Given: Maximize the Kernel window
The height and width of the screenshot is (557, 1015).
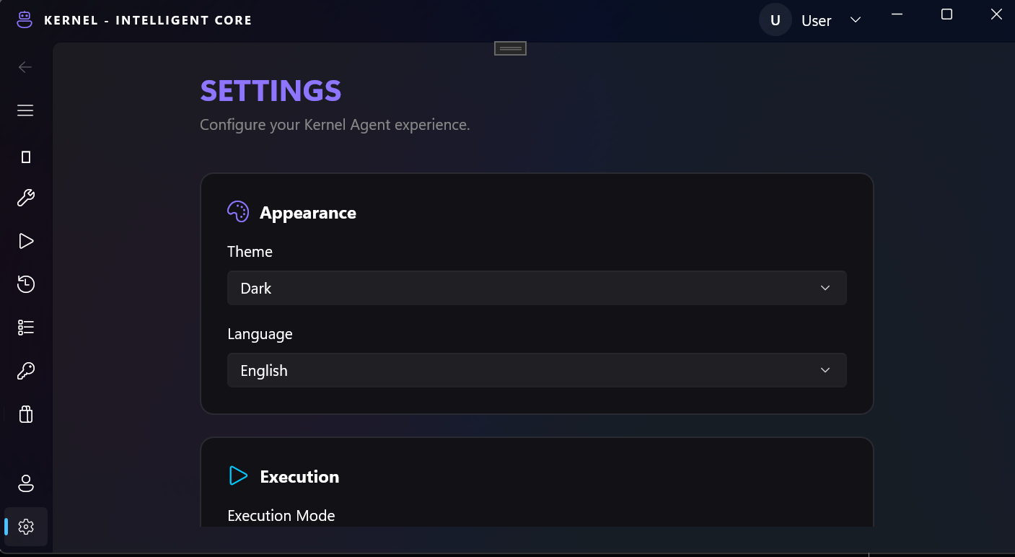Looking at the screenshot, I should [x=947, y=14].
